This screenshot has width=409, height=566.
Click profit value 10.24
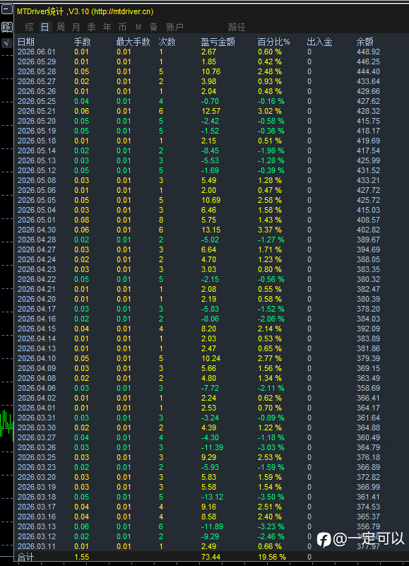click(211, 358)
